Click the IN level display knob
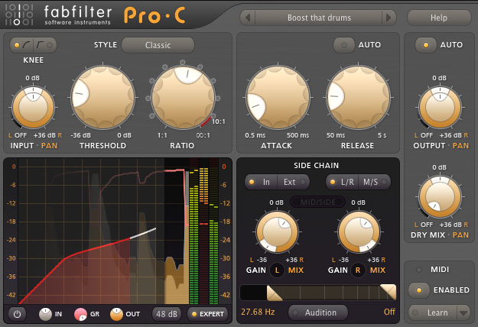478x327 pixels. tap(45, 314)
